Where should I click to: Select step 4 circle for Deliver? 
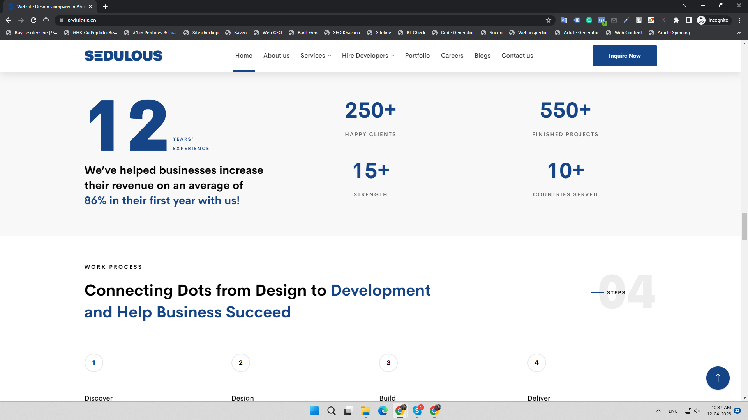(537, 363)
